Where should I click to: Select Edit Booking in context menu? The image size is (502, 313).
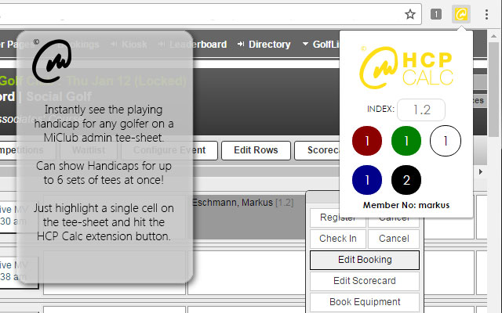click(365, 260)
